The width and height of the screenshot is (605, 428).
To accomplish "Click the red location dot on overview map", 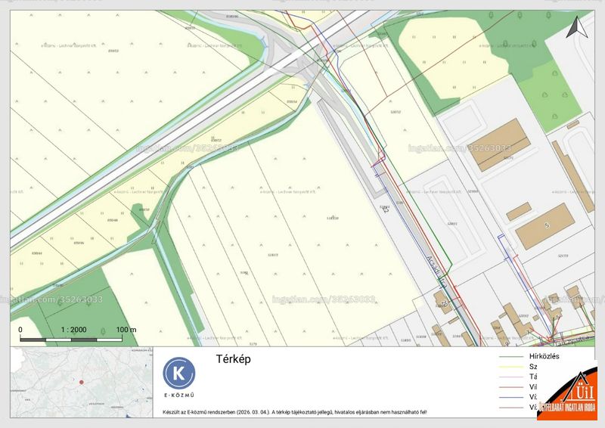I will (x=82, y=382).
